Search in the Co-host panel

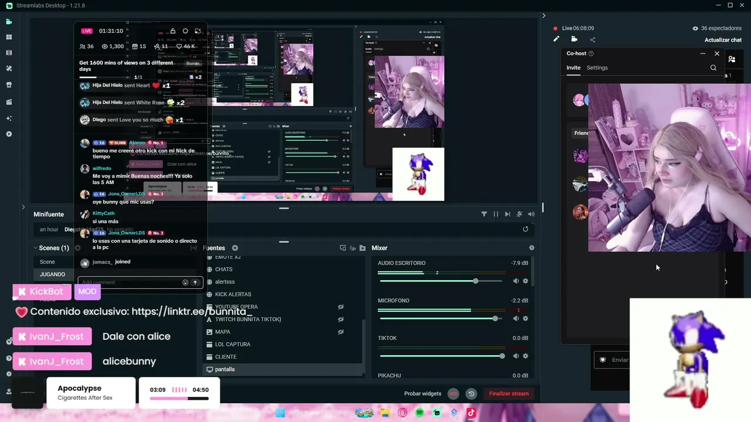[713, 68]
